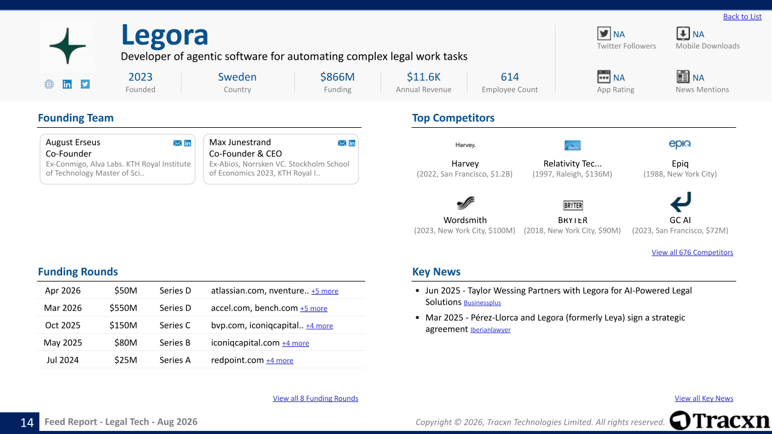Click the $550M Series D amount
The image size is (772, 434).
coord(123,308)
